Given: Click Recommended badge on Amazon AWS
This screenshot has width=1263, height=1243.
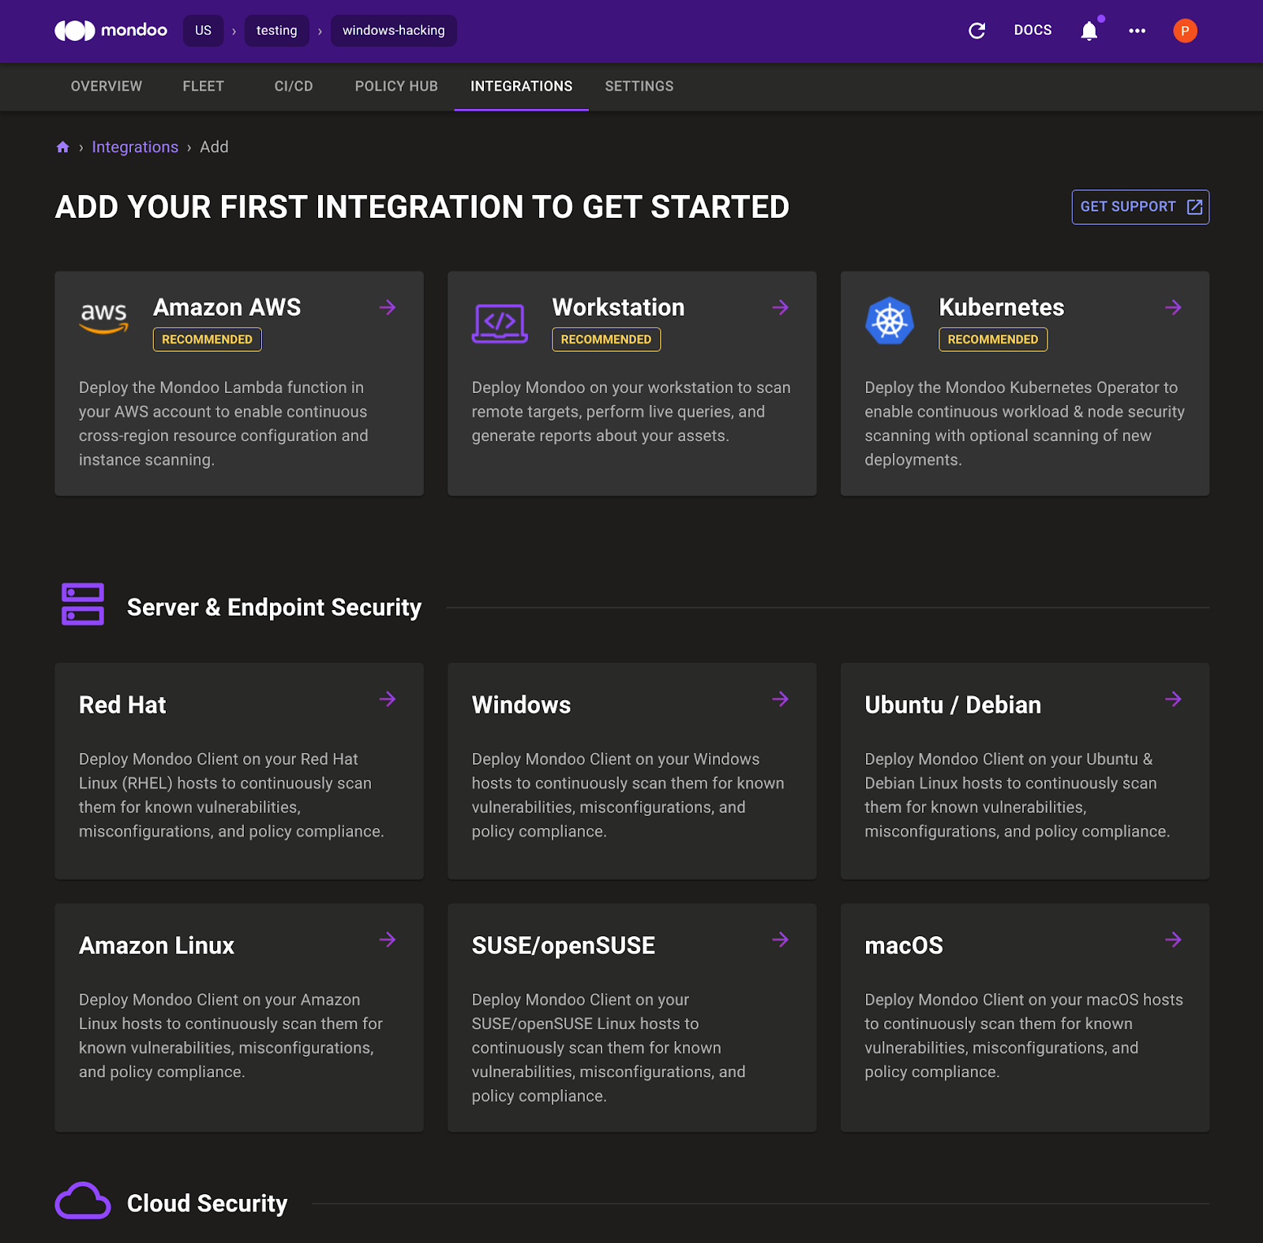Looking at the screenshot, I should [x=207, y=339].
